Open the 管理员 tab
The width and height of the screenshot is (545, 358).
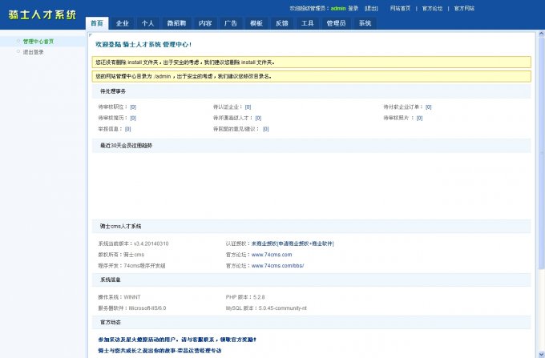tap(336, 23)
